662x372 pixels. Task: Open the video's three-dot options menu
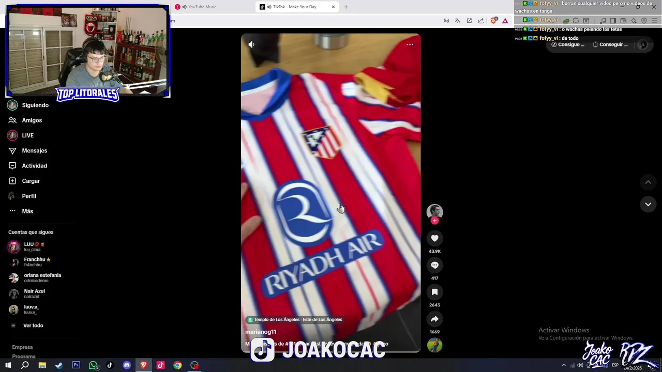pyautogui.click(x=410, y=44)
